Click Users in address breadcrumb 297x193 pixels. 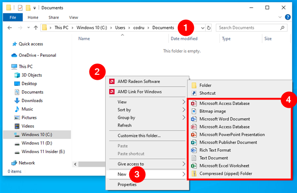120,28
